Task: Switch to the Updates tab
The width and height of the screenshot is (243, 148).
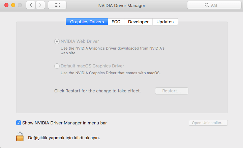Action: [165, 22]
